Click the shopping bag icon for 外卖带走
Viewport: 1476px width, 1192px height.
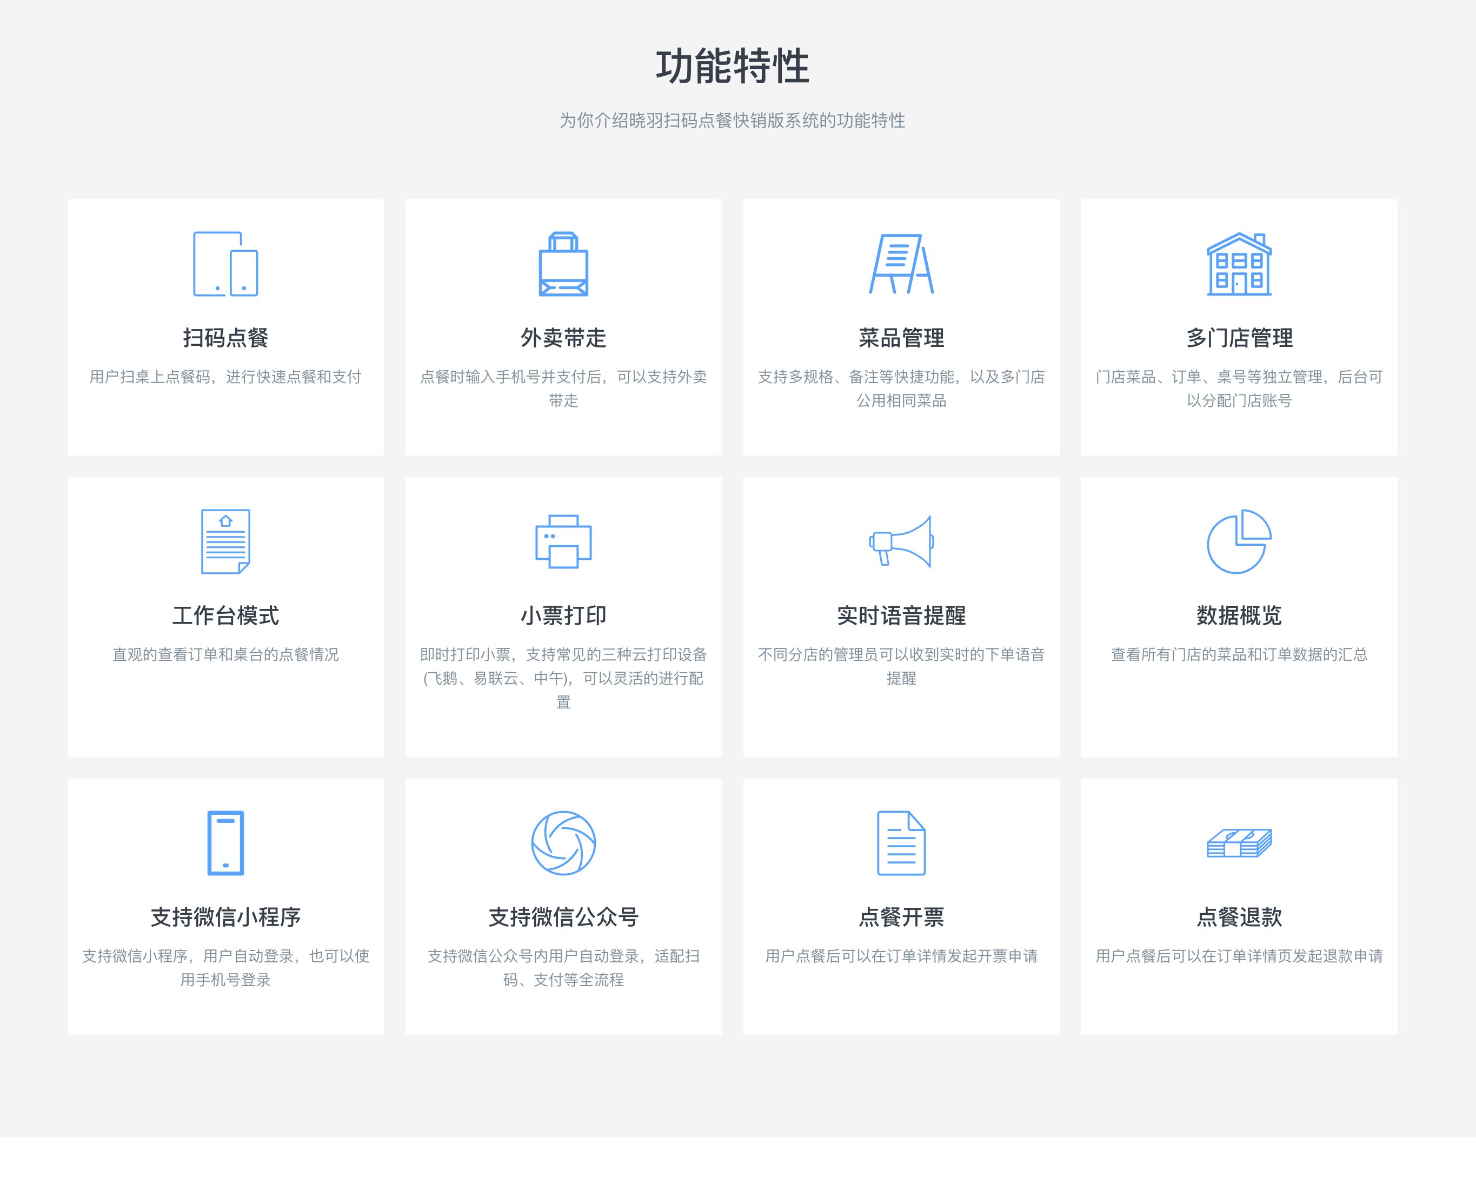pyautogui.click(x=563, y=264)
